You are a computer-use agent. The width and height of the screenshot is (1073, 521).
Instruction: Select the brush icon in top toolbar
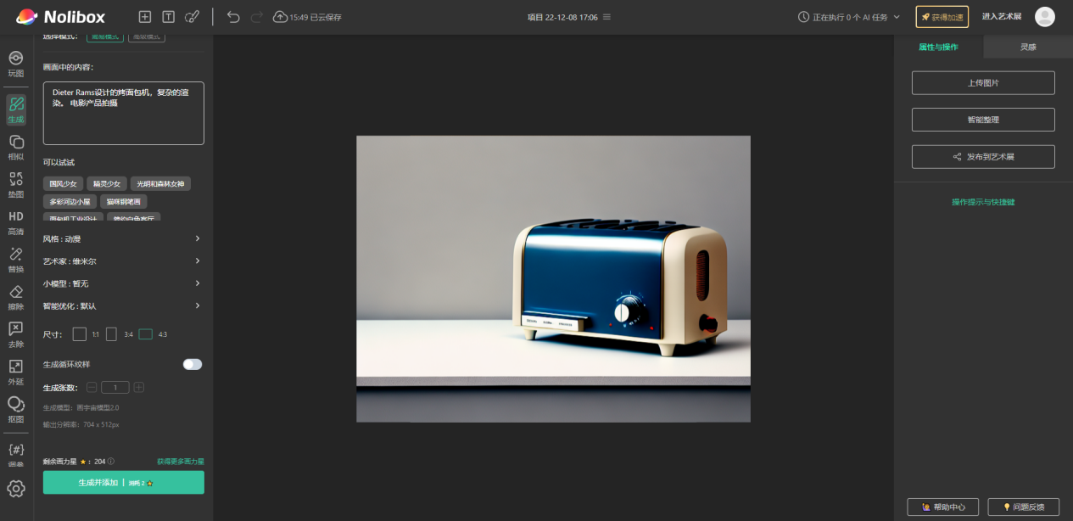coord(193,17)
